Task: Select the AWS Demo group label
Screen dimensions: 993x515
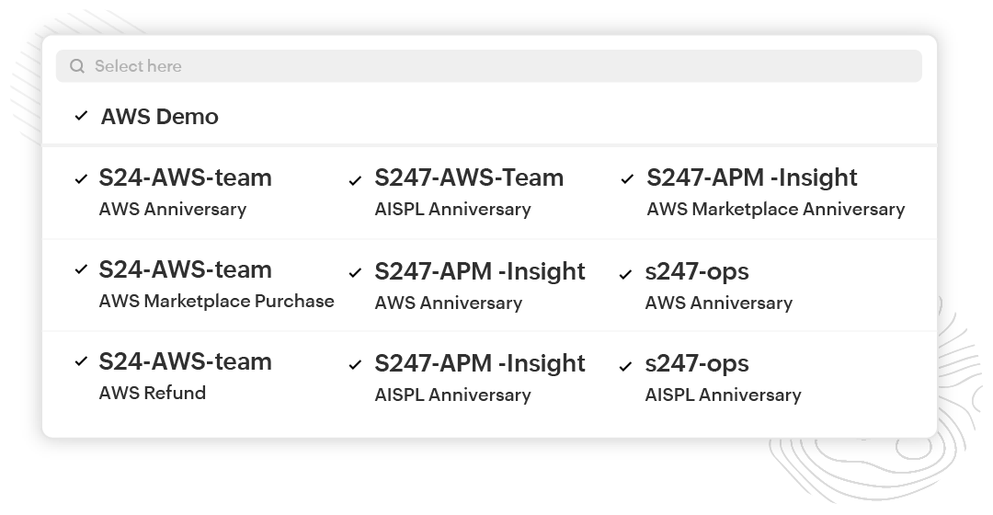Action: pos(160,117)
